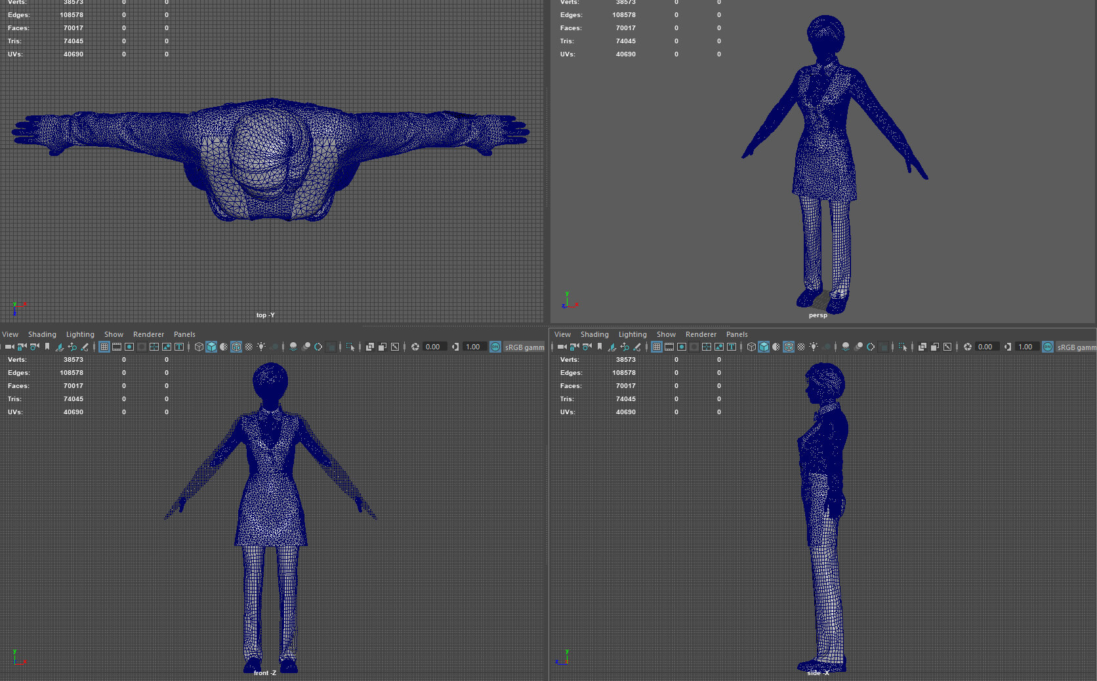
Task: Open Panels menu in side view panel
Action: tap(737, 334)
